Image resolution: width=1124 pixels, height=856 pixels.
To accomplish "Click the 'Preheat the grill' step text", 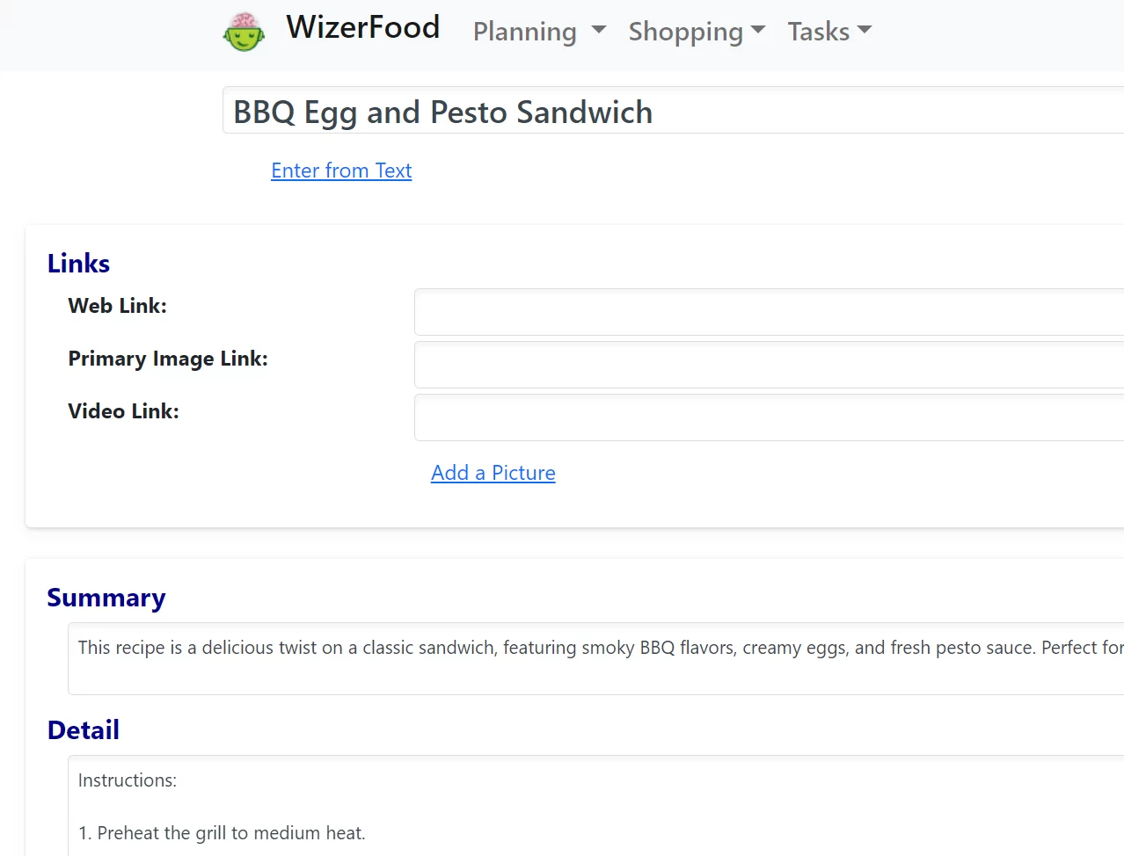I will [x=230, y=833].
